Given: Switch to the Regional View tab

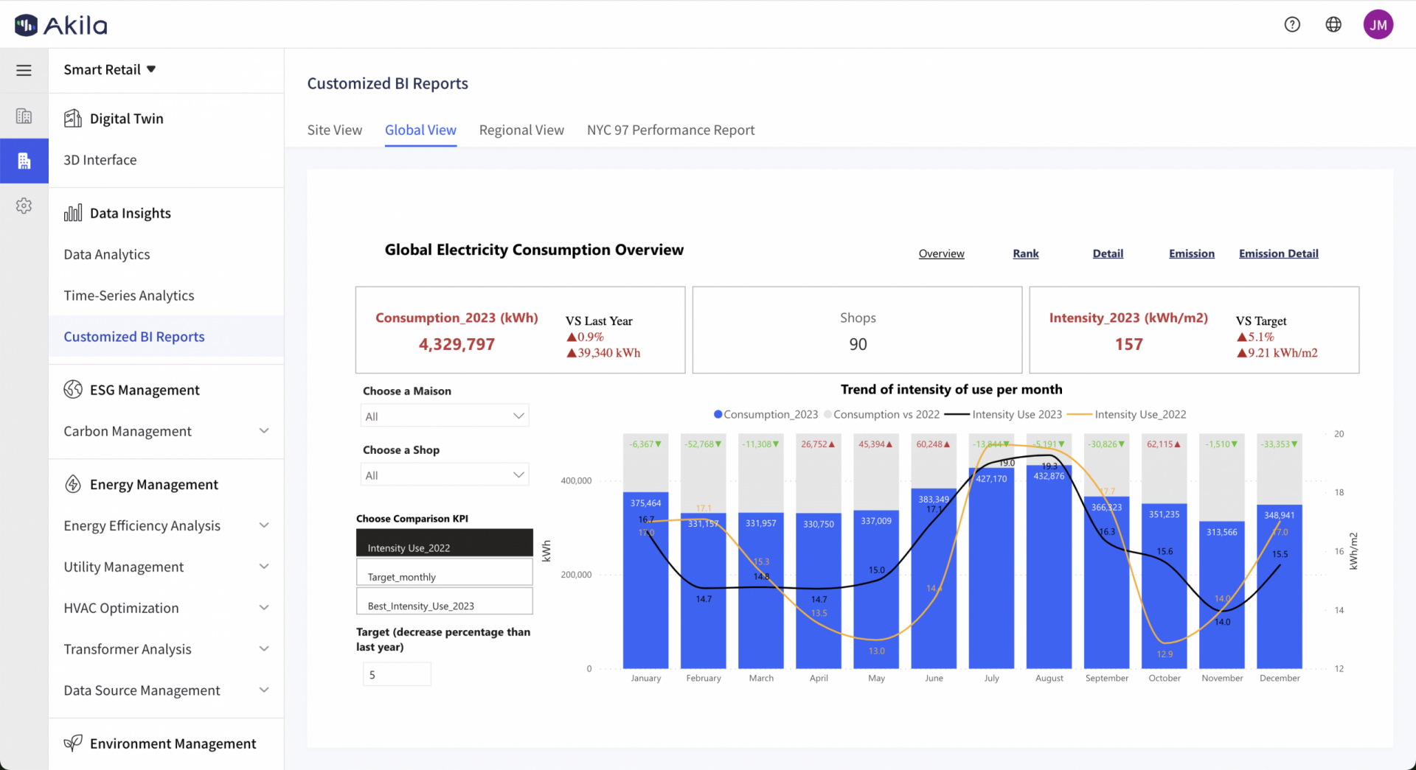Looking at the screenshot, I should (x=521, y=130).
